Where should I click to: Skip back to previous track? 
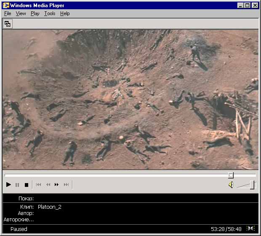point(38,185)
